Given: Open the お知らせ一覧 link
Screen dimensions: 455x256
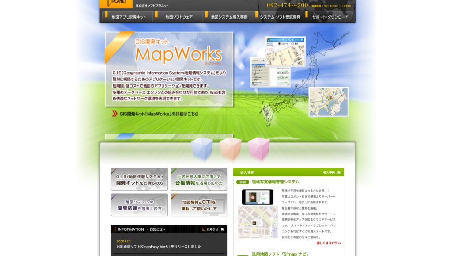Looking at the screenshot, I should [x=215, y=229].
